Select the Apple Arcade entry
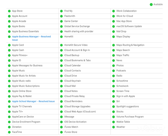The height and width of the screenshot is (136, 168). click(19, 21)
